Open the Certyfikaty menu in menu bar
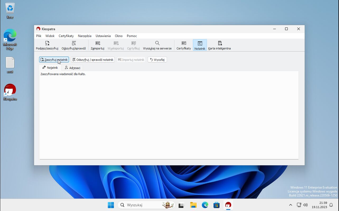 pyautogui.click(x=66, y=36)
